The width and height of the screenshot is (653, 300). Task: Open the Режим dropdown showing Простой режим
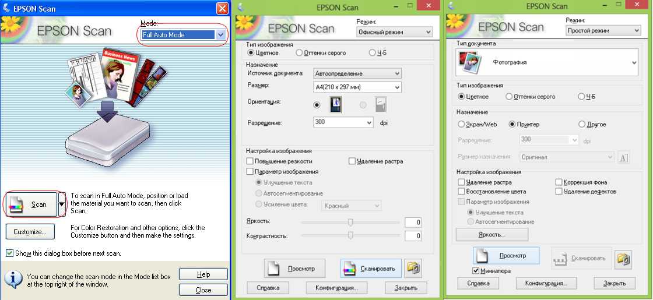click(x=603, y=30)
